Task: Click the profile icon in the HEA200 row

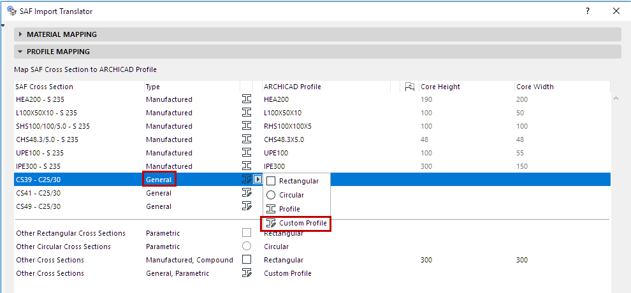Action: click(x=246, y=99)
